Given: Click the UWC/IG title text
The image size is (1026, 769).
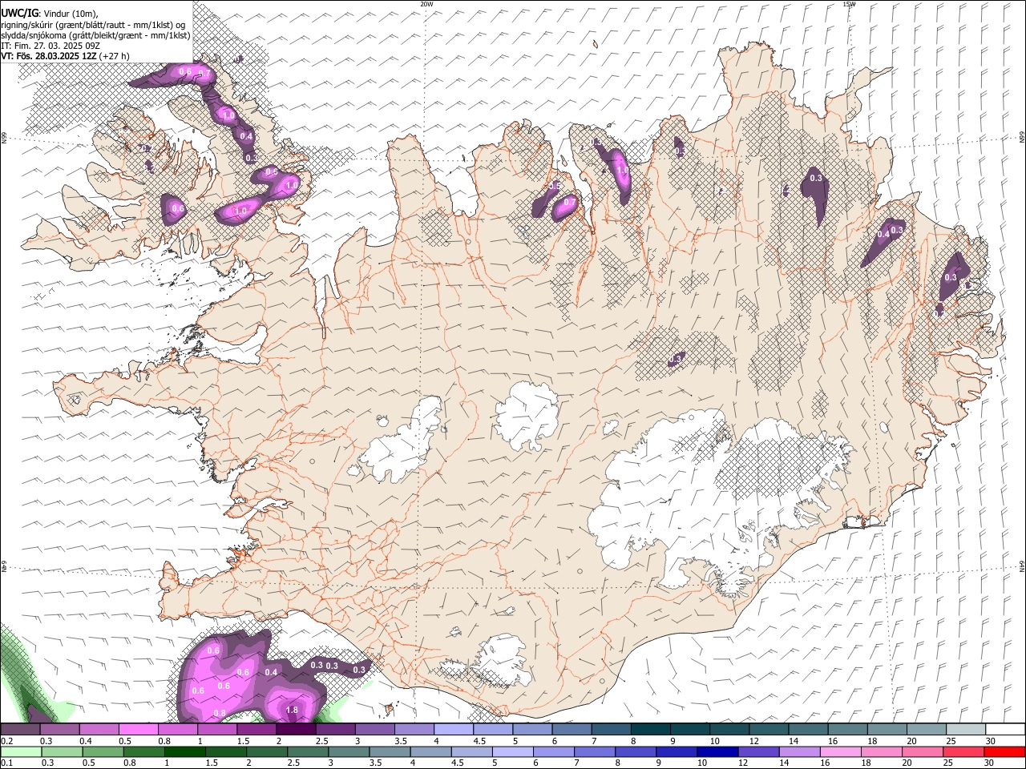Looking at the screenshot, I should (x=19, y=14).
